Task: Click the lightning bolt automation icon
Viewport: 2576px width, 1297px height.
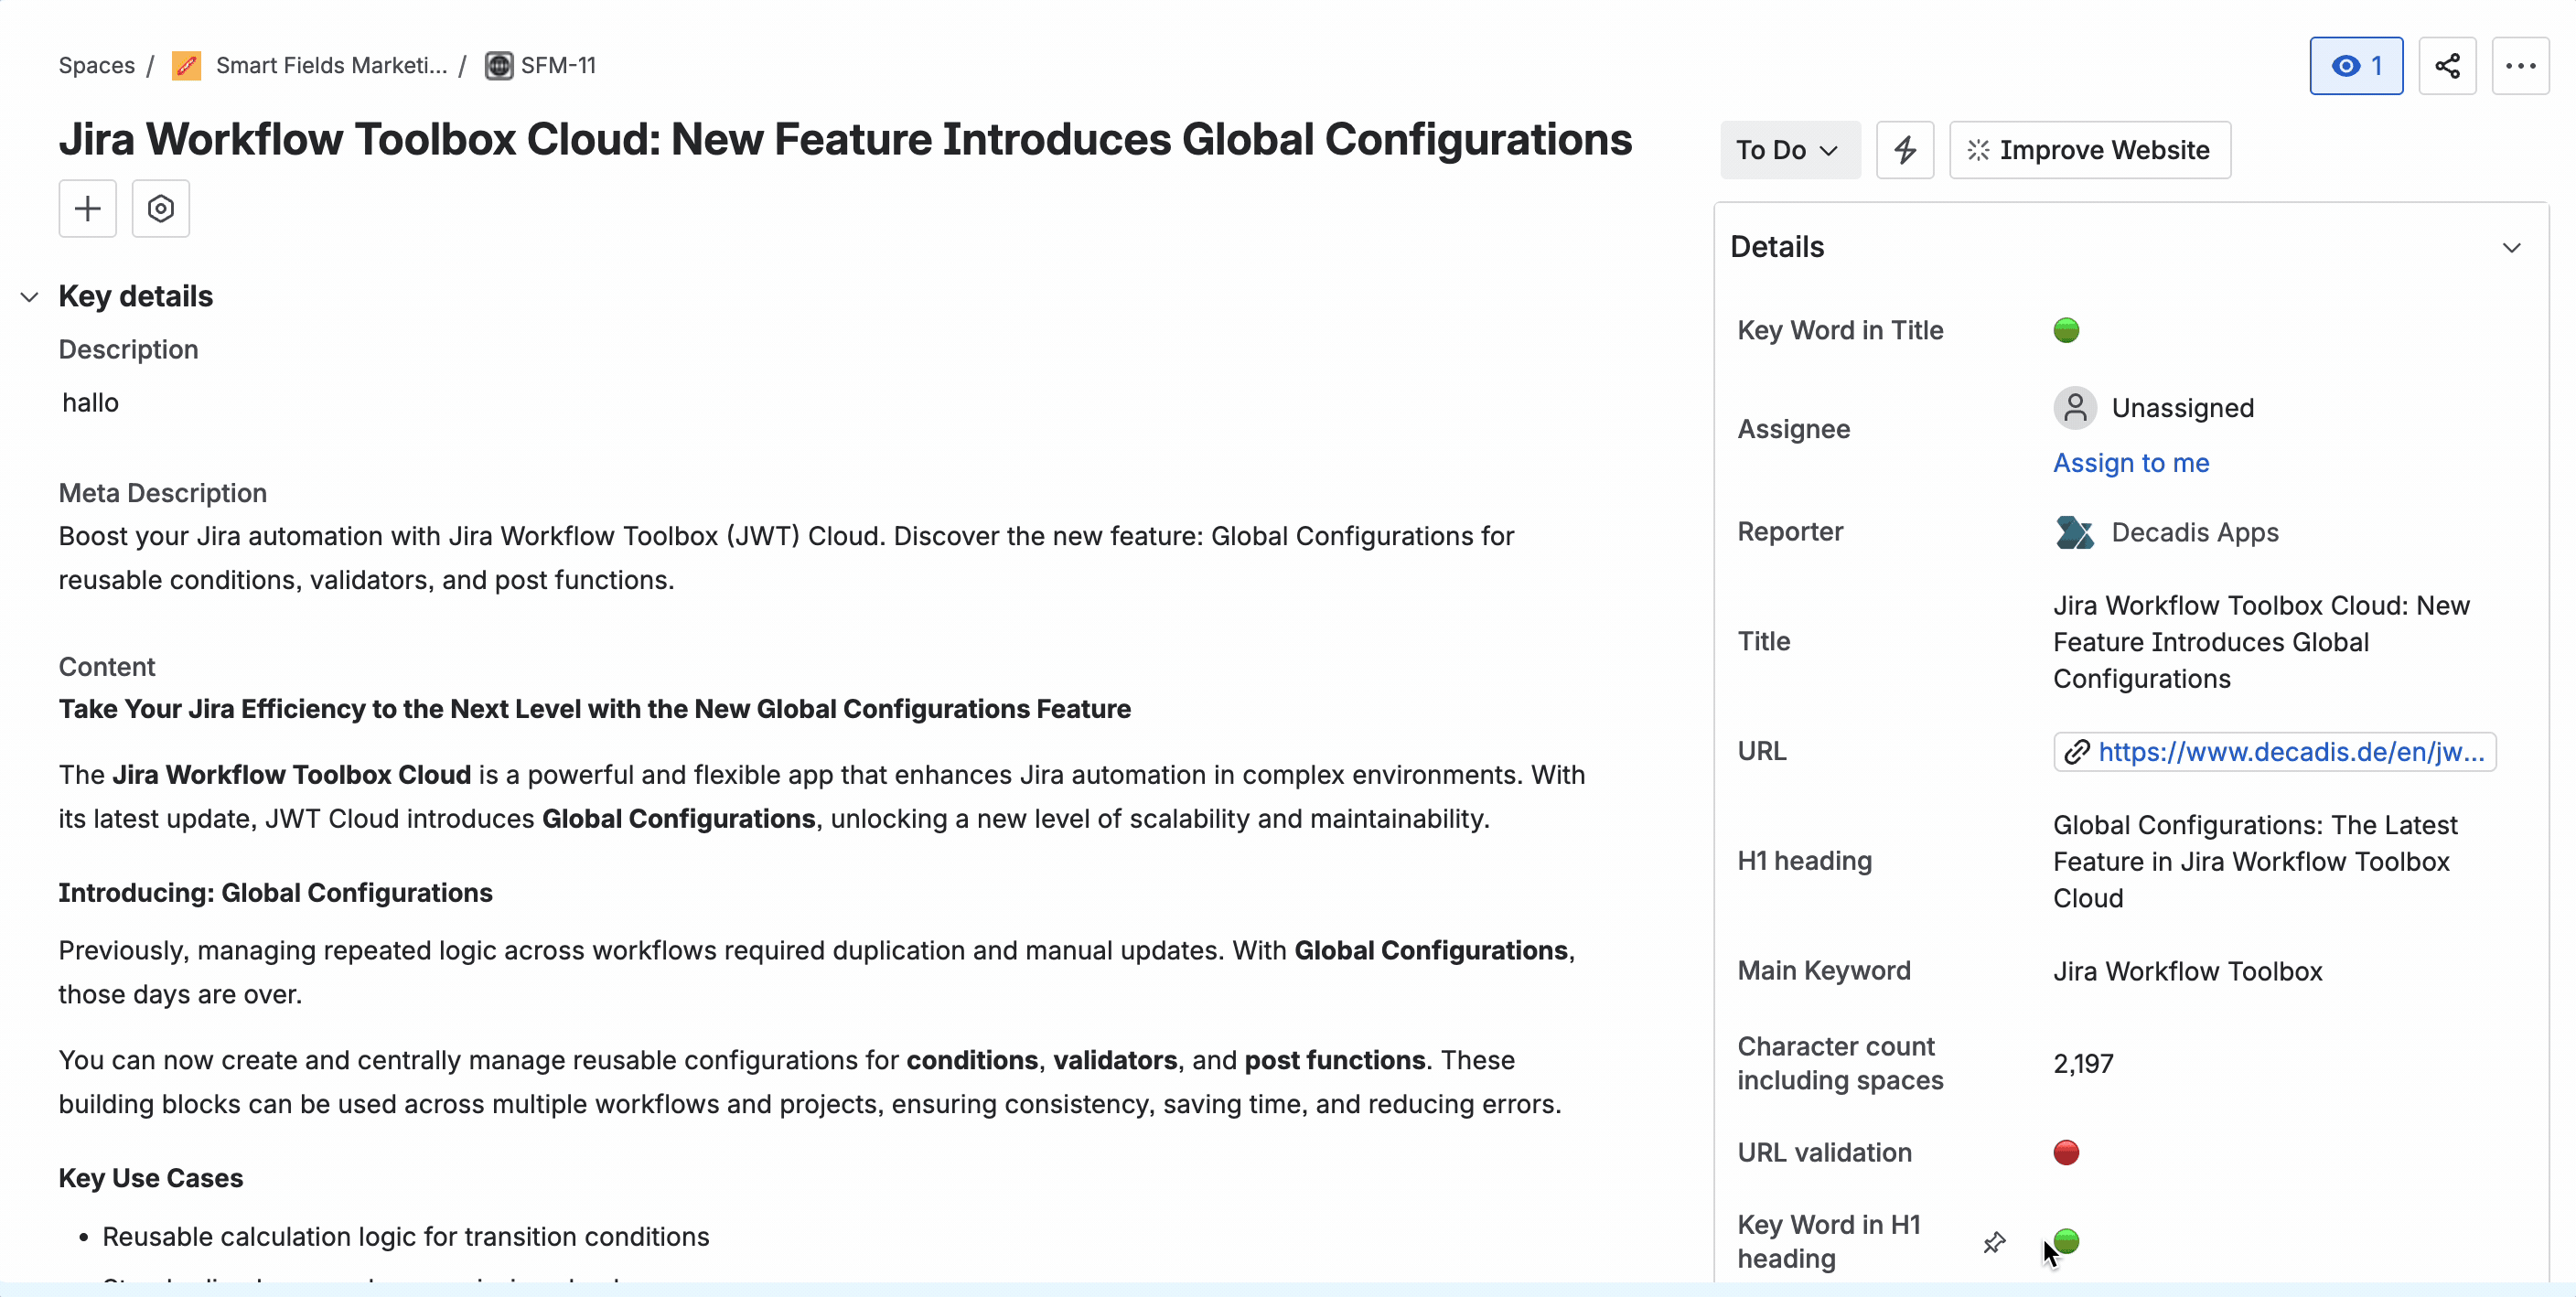Action: 1904,150
